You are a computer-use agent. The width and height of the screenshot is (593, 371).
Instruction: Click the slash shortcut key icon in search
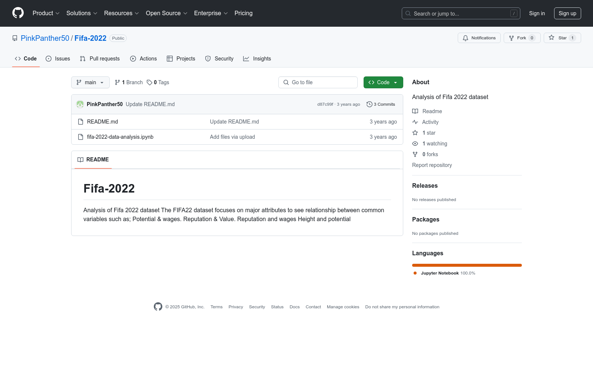514,13
